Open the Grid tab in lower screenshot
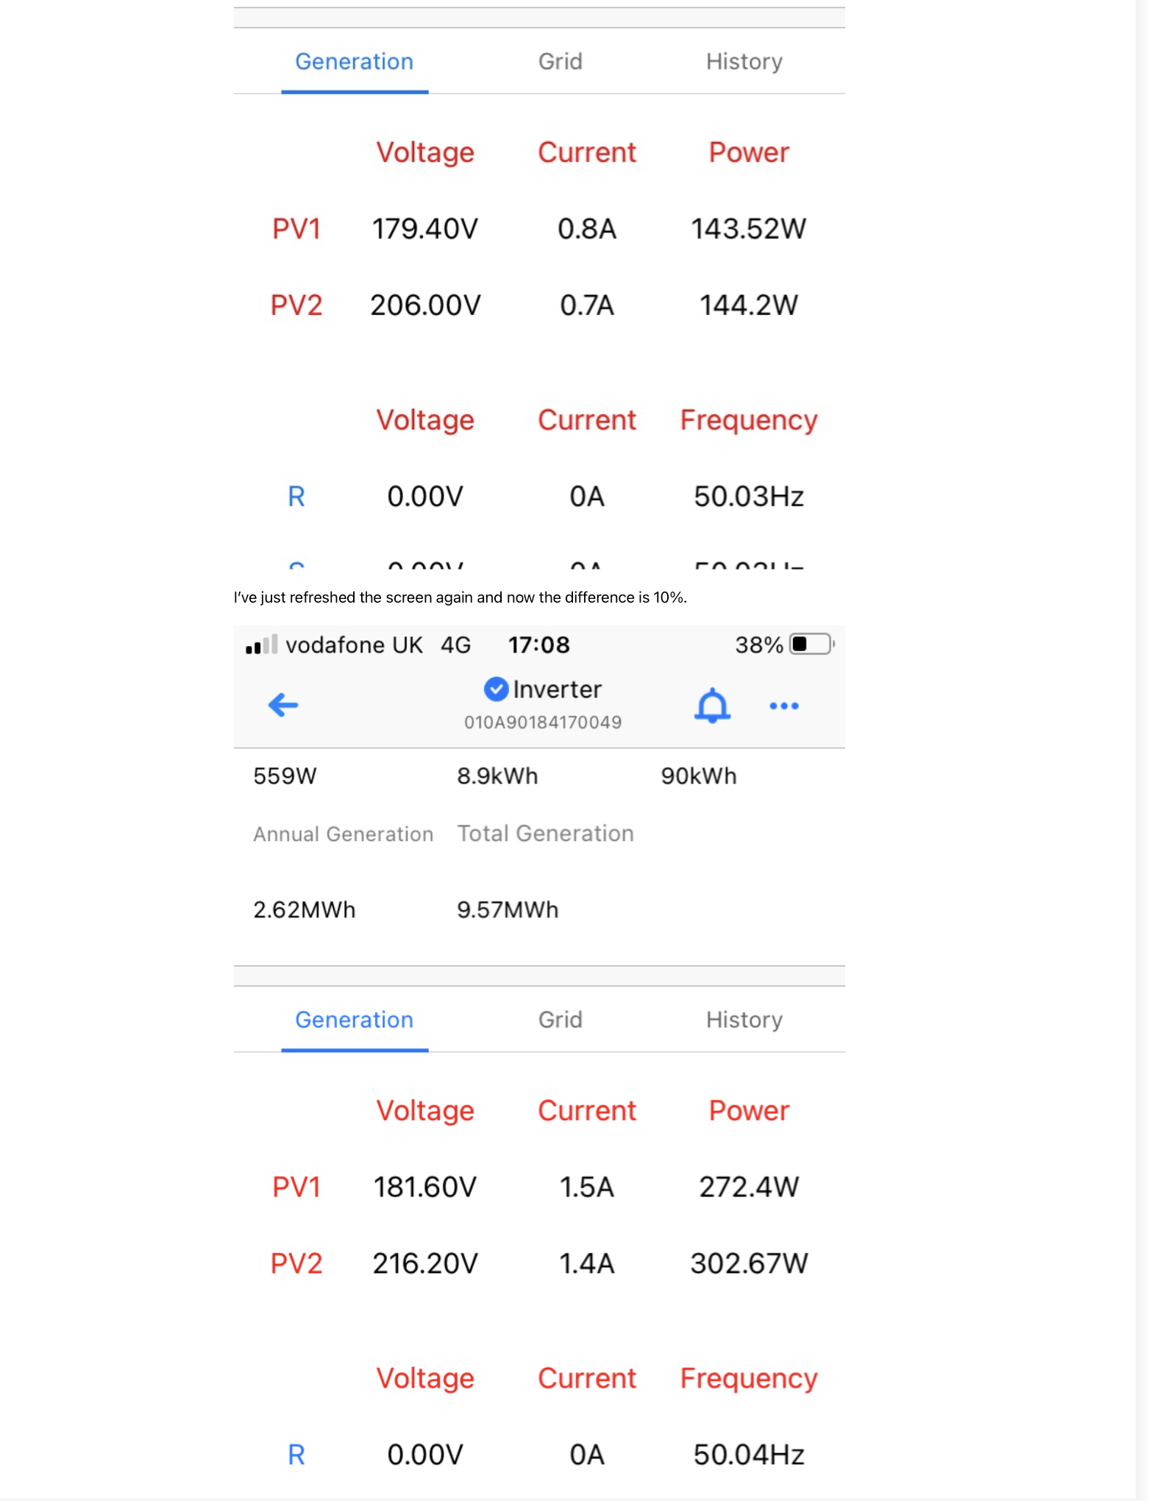Screen dimensions: 1149x1501 click(561, 1020)
